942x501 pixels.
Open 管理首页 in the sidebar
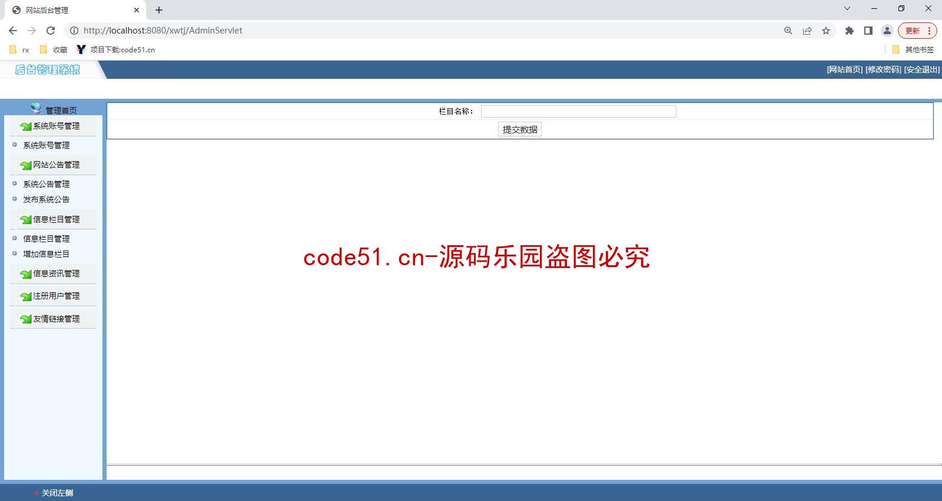coord(61,111)
